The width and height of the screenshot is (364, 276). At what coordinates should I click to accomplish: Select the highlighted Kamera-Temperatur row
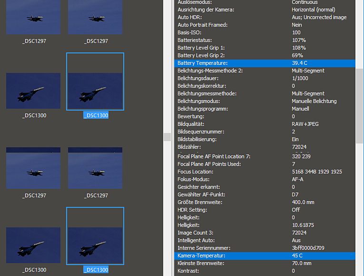[x=265, y=256]
